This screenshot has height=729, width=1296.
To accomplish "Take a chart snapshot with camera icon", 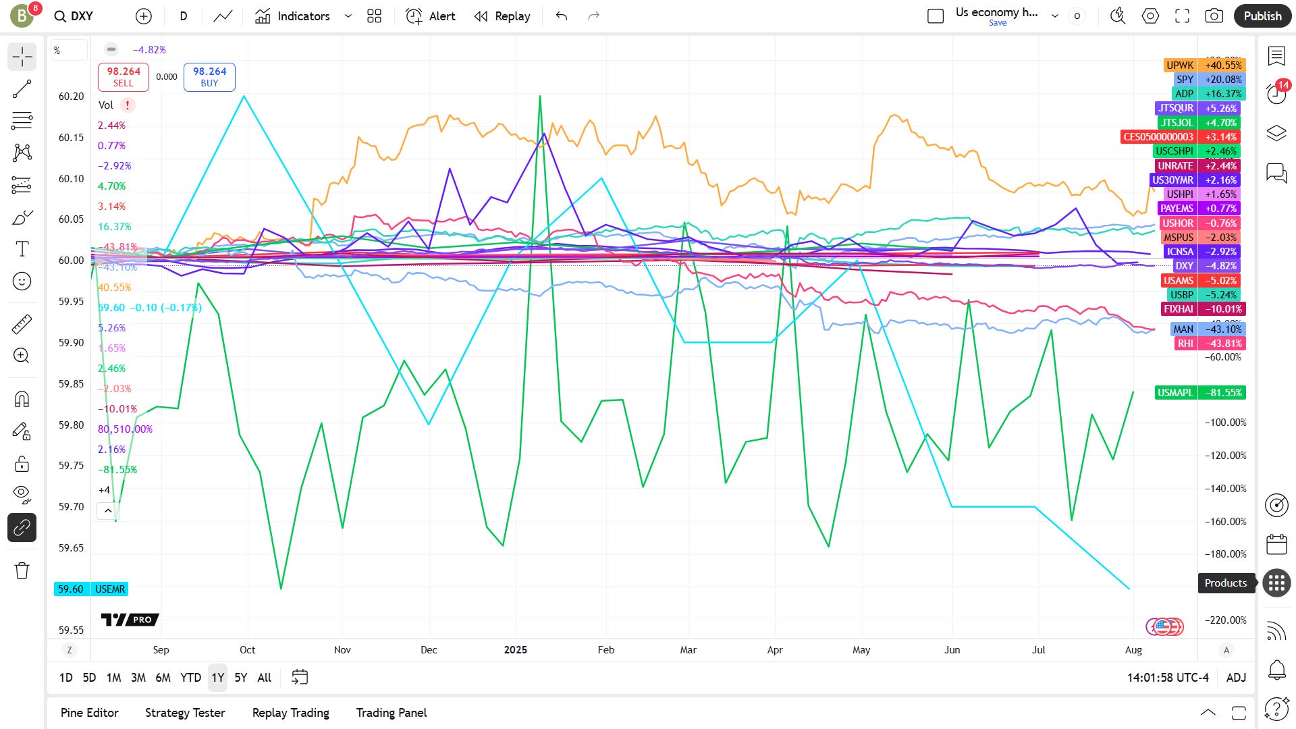I will click(x=1214, y=16).
